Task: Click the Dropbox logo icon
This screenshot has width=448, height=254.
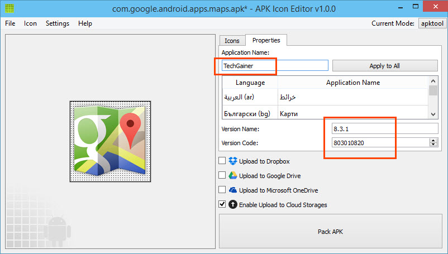Action: click(233, 161)
